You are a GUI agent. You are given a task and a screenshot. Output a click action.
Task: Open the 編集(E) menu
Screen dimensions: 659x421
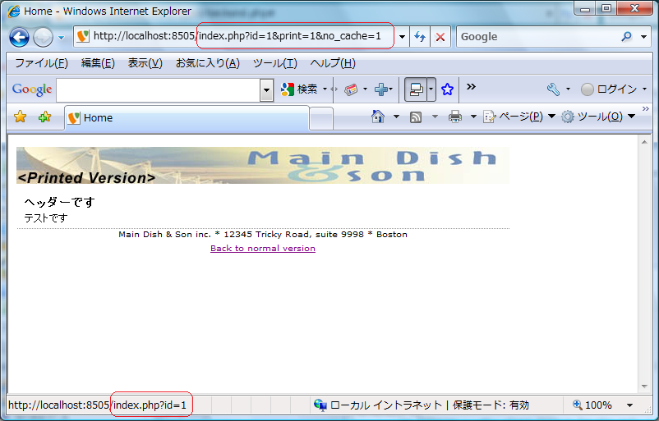(x=98, y=63)
